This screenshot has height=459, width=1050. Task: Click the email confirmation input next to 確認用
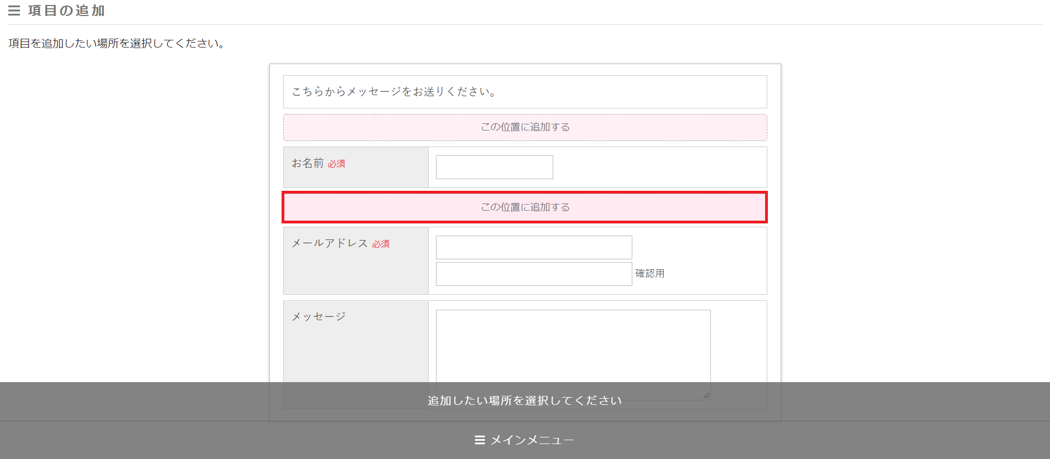click(x=533, y=274)
